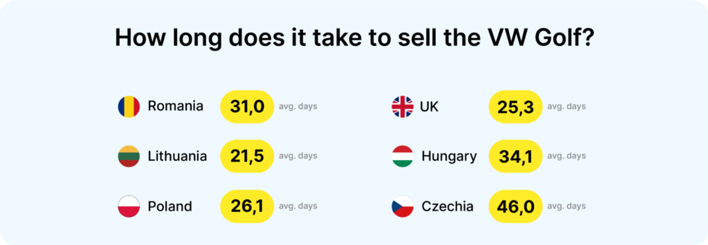Image resolution: width=708 pixels, height=245 pixels.
Task: Select the Romania 31,0 yellow badge
Action: coord(247,107)
